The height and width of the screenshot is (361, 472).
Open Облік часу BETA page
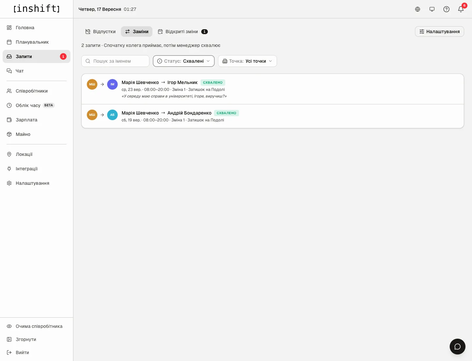pos(36,105)
